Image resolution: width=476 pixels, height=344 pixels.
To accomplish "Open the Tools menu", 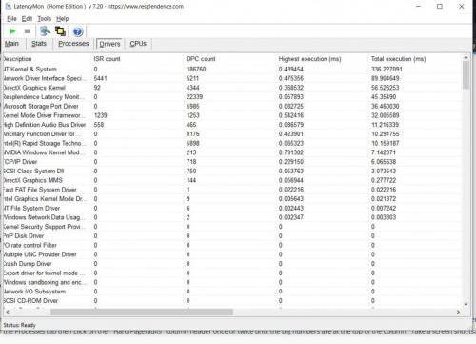I will click(44, 19).
